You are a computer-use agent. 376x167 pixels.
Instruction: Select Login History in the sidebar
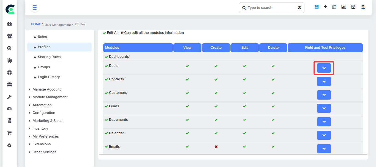49,77
